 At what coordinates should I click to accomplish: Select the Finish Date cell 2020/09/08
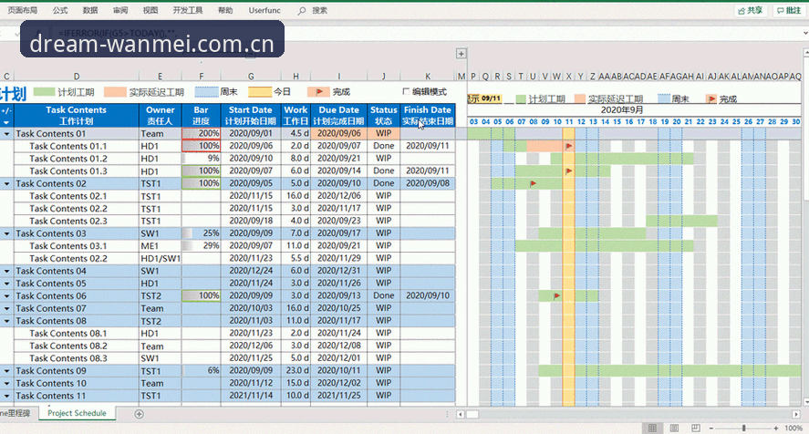coord(427,183)
